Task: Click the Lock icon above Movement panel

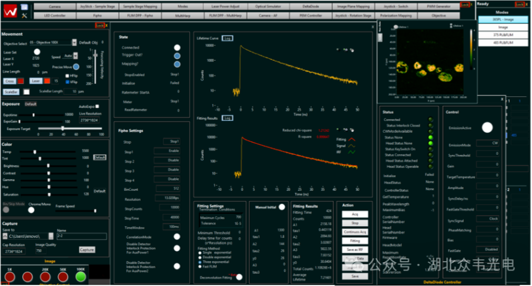Action: (x=100, y=26)
